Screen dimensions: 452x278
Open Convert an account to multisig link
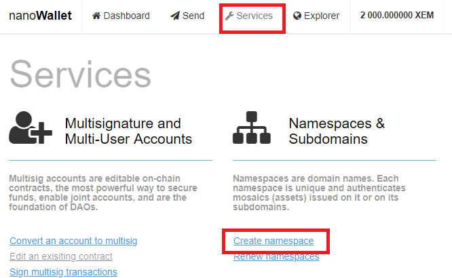(73, 241)
